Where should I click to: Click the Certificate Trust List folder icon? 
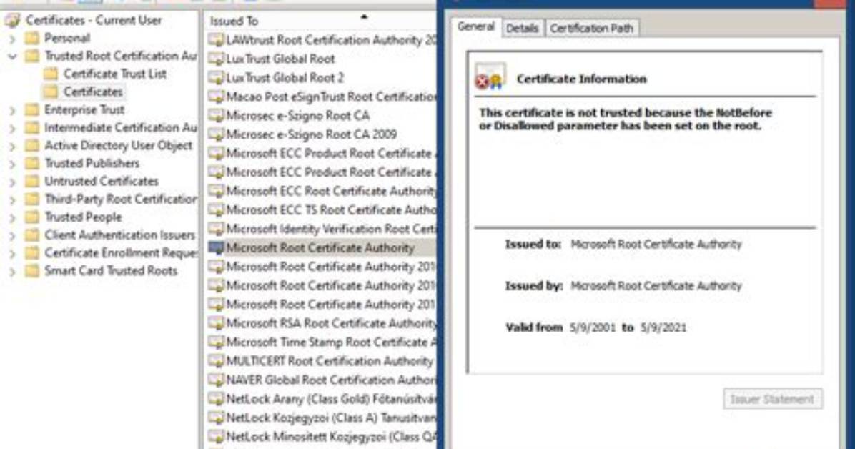pos(51,74)
